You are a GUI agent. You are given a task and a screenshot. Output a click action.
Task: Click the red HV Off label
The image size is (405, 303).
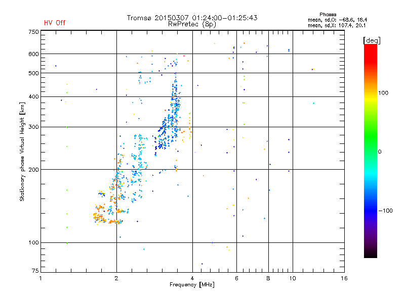click(x=54, y=23)
